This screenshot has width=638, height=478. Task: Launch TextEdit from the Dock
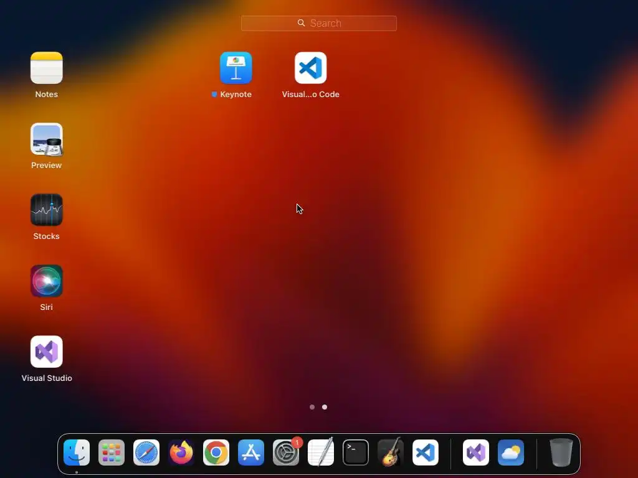pos(321,452)
